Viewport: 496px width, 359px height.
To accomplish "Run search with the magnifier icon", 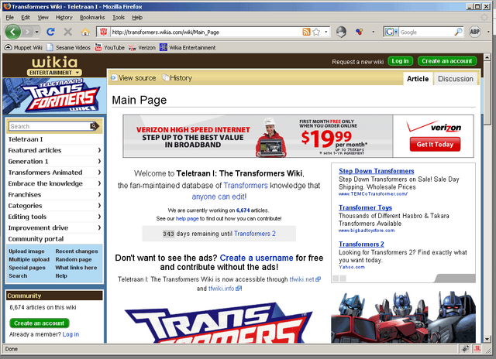I will point(458,32).
